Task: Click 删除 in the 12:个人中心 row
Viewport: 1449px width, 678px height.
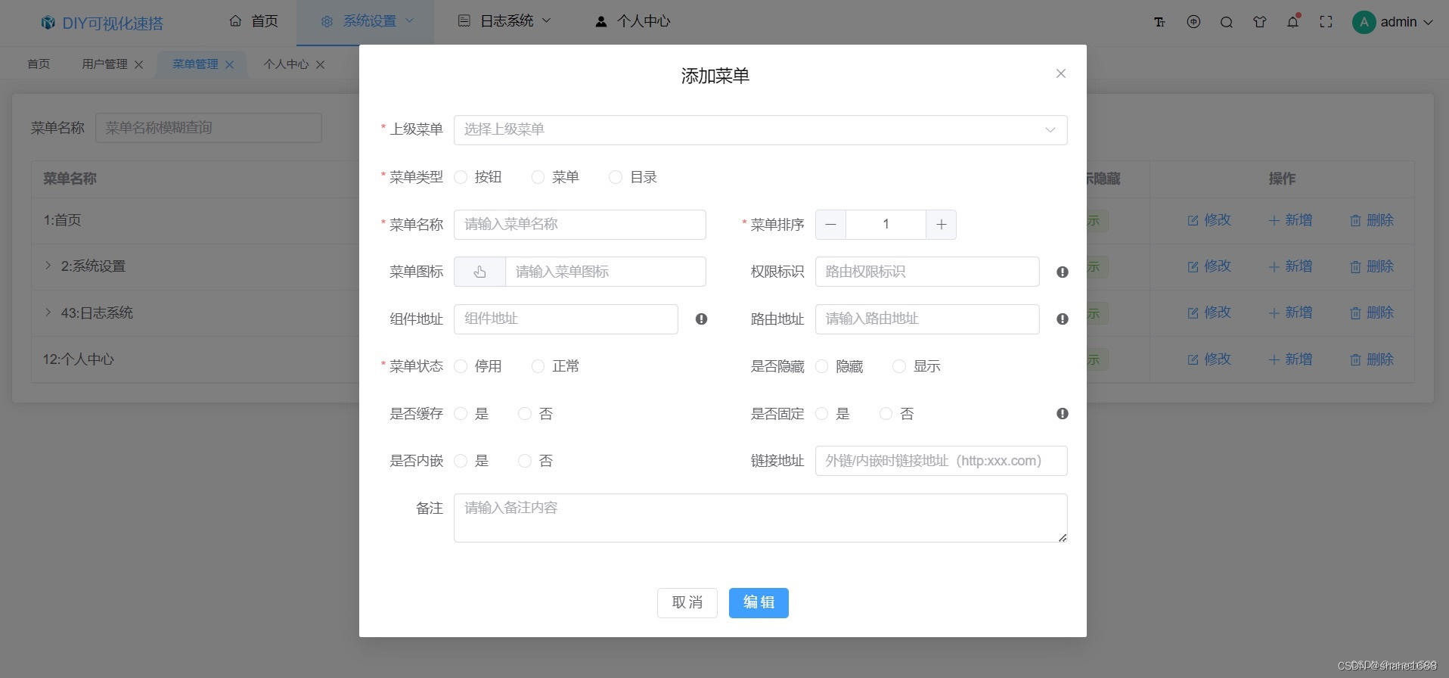Action: 1372,359
